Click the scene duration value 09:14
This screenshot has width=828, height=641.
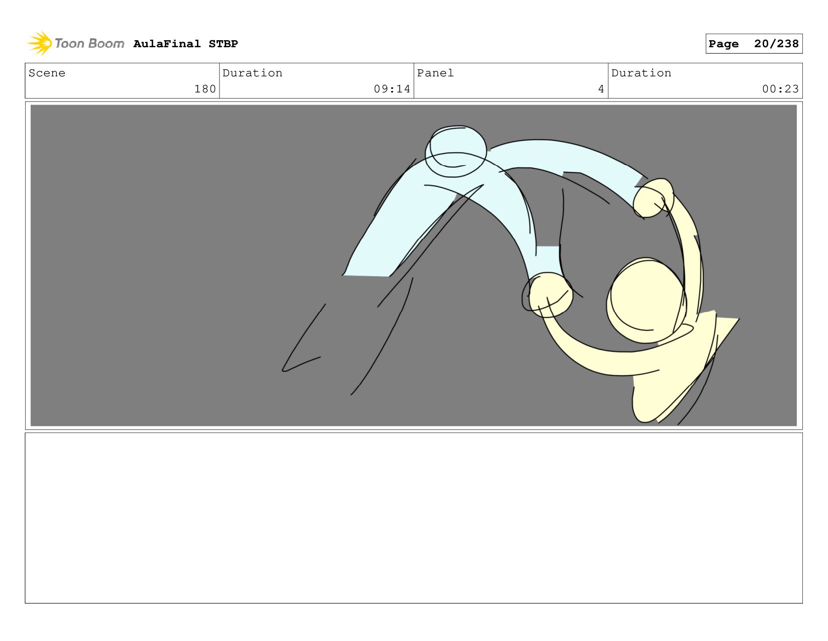coord(392,89)
